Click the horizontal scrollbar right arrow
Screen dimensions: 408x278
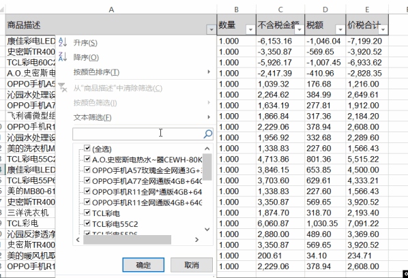click(196, 240)
